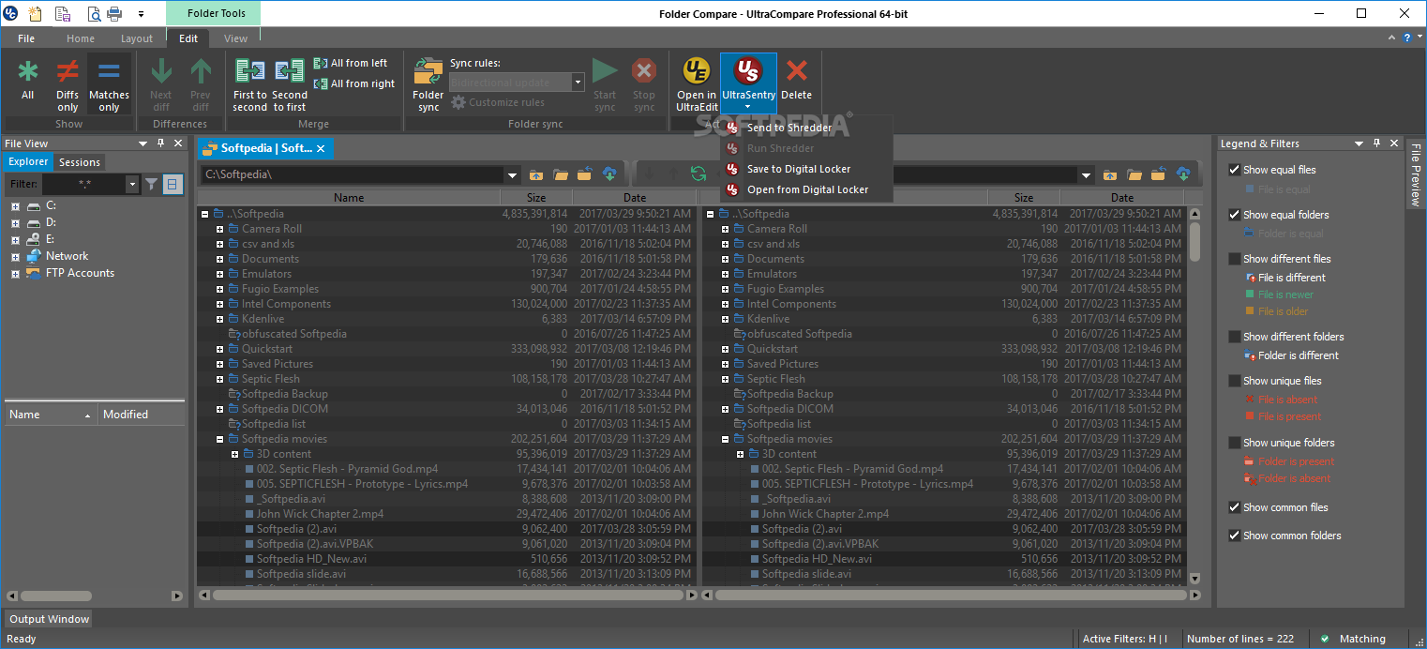This screenshot has height=649, width=1427.
Task: Toggle the list view icon beside filter
Action: [x=173, y=185]
